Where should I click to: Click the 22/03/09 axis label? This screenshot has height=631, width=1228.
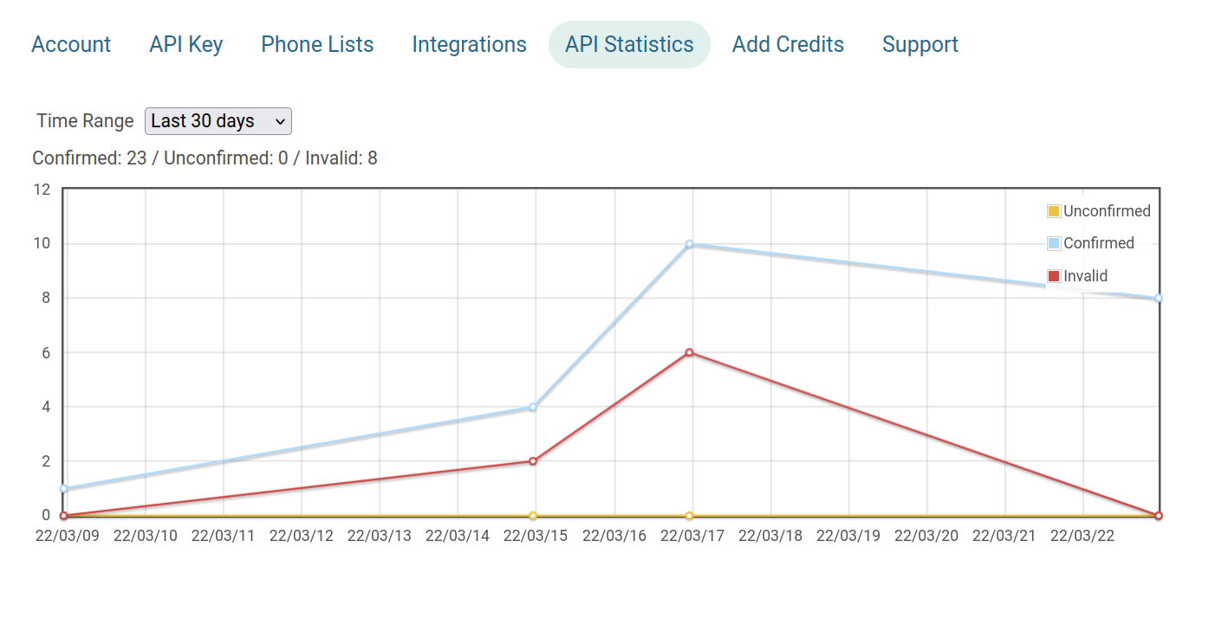click(68, 536)
